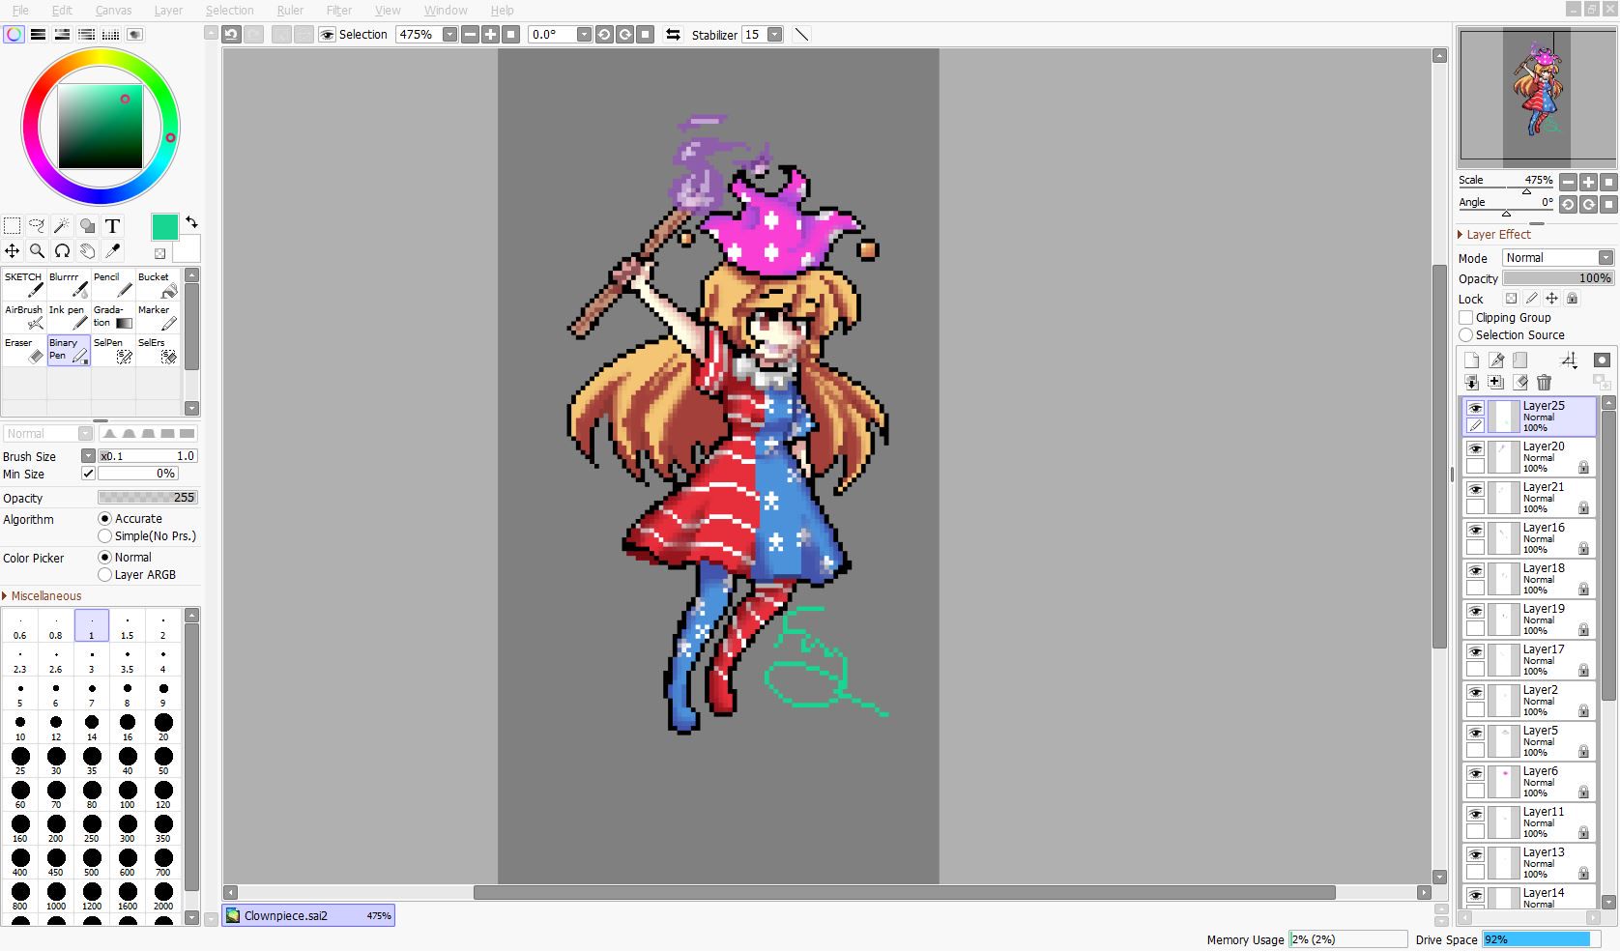Image resolution: width=1620 pixels, height=951 pixels.
Task: Select the Zoom magnifier tool
Action: pos(37,251)
